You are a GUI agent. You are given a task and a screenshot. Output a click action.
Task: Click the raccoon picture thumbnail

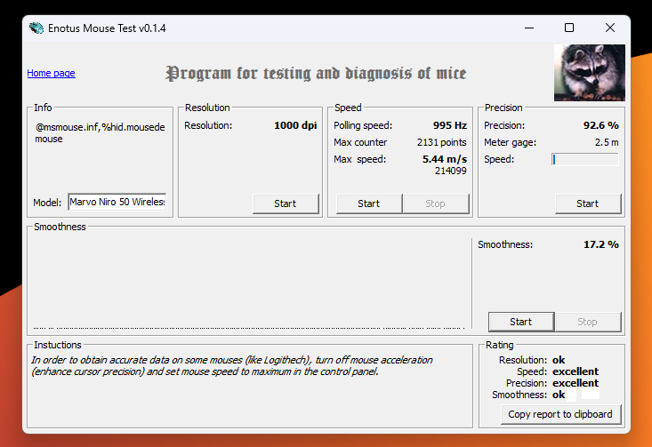[589, 73]
